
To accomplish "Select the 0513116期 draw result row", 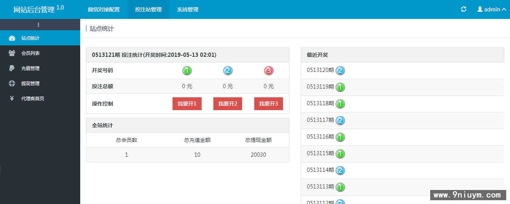I will 402,137.
